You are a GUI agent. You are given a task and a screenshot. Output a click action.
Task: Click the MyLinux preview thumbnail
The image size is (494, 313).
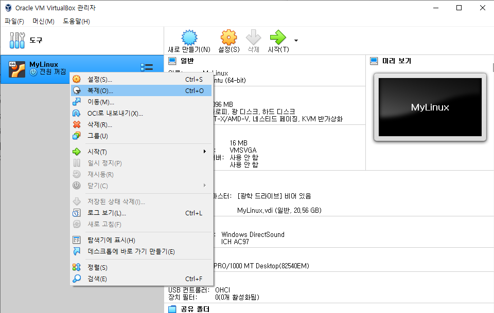[430, 107]
